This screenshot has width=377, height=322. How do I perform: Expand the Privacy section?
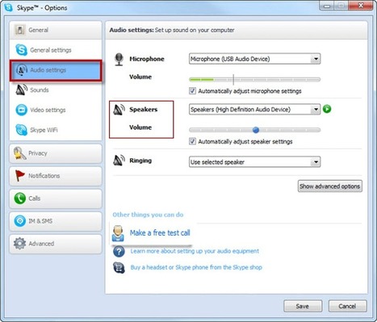click(56, 153)
